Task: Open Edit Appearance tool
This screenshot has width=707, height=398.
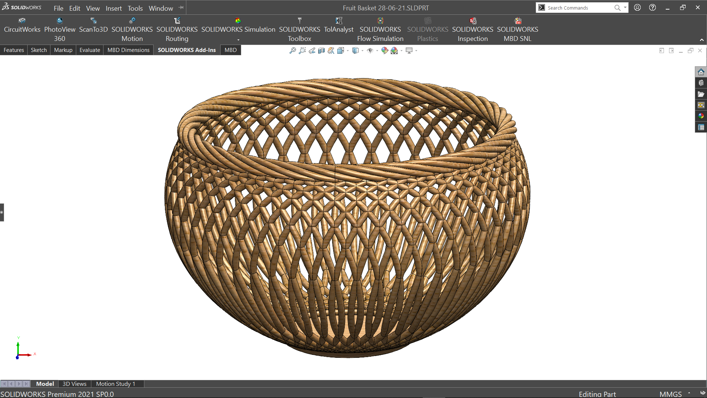Action: click(x=384, y=50)
